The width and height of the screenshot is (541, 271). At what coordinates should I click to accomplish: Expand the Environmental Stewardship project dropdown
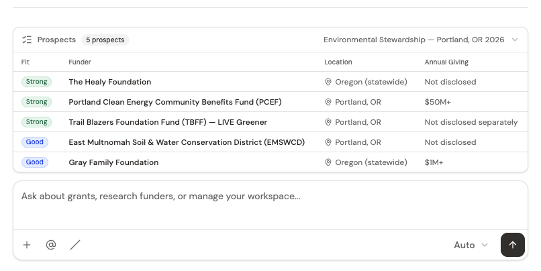(421, 40)
